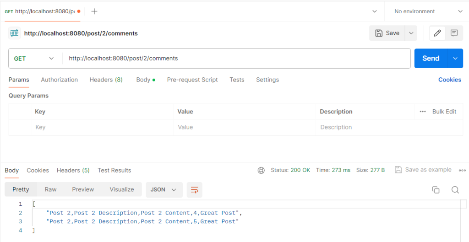
Task: Click the three-dots column options icon
Action: click(x=422, y=112)
